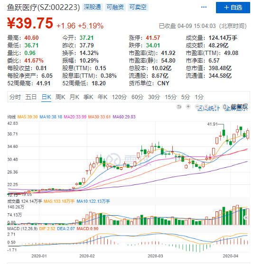Viewport: 253px width, 264px height.
Task: Click the MACD:0.90 value
Action: coord(87,228)
